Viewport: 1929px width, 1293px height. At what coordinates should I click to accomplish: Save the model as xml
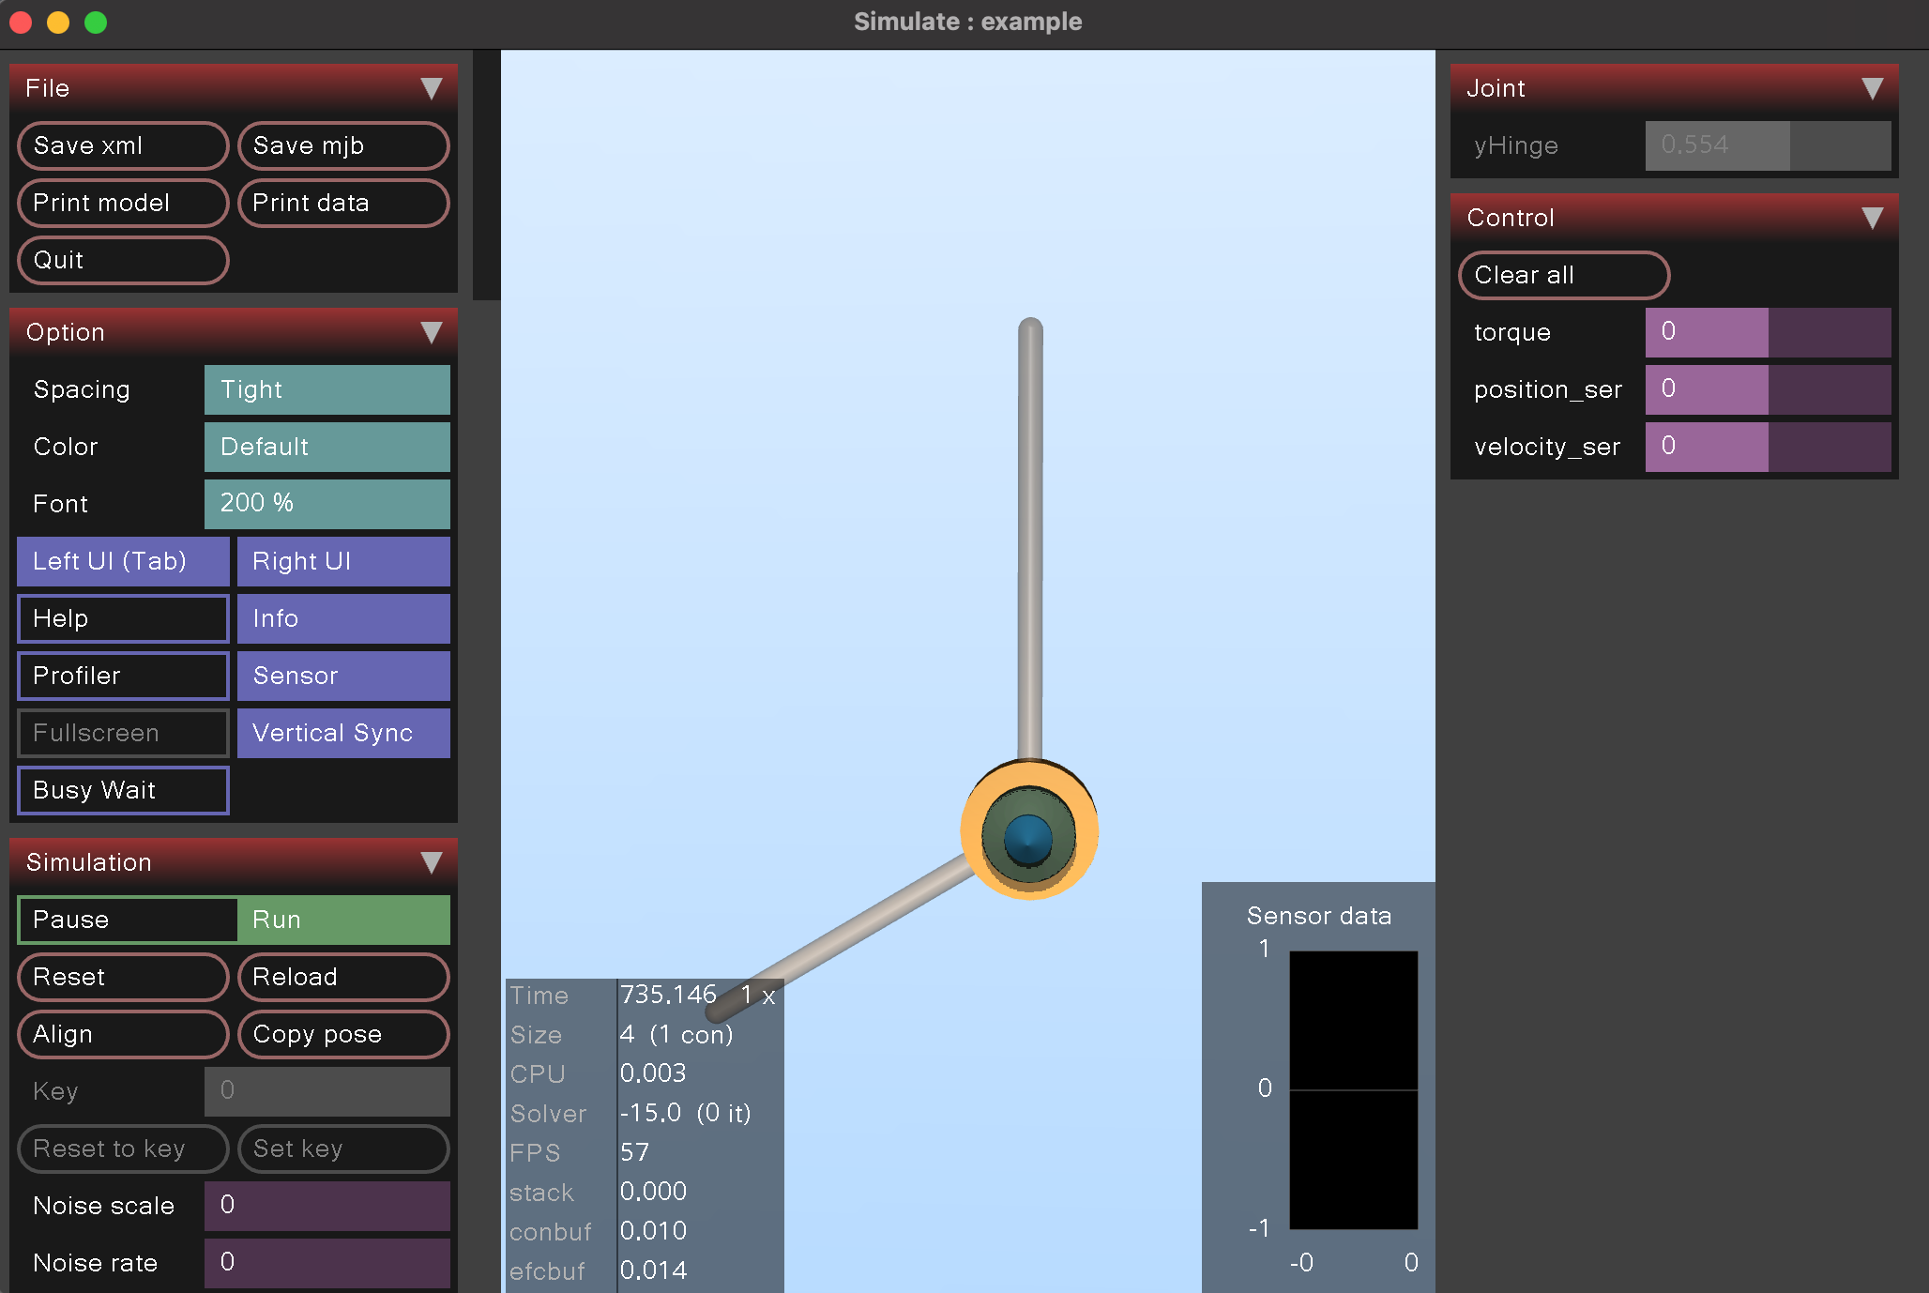pos(122,145)
